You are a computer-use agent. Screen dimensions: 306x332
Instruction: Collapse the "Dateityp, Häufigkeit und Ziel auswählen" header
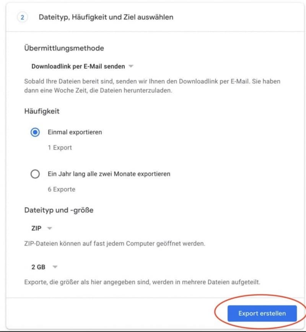pos(155,17)
